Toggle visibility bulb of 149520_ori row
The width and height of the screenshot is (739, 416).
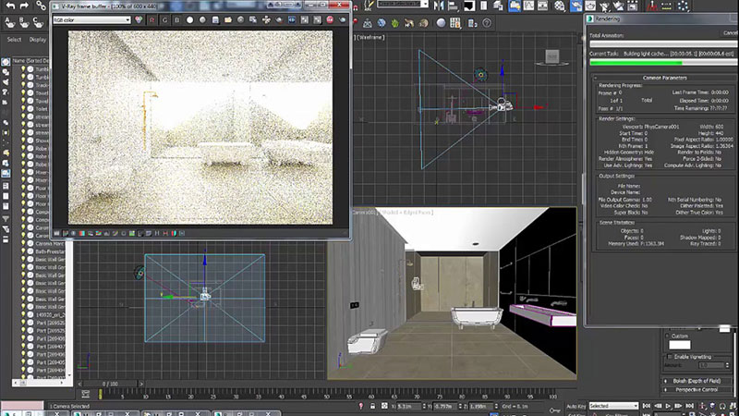22,314
